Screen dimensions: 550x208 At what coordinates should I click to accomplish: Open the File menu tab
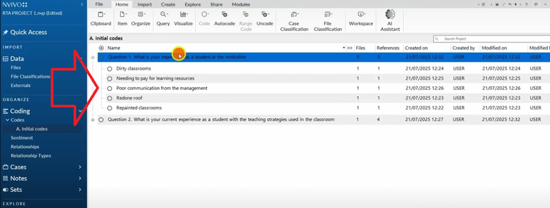tap(99, 4)
